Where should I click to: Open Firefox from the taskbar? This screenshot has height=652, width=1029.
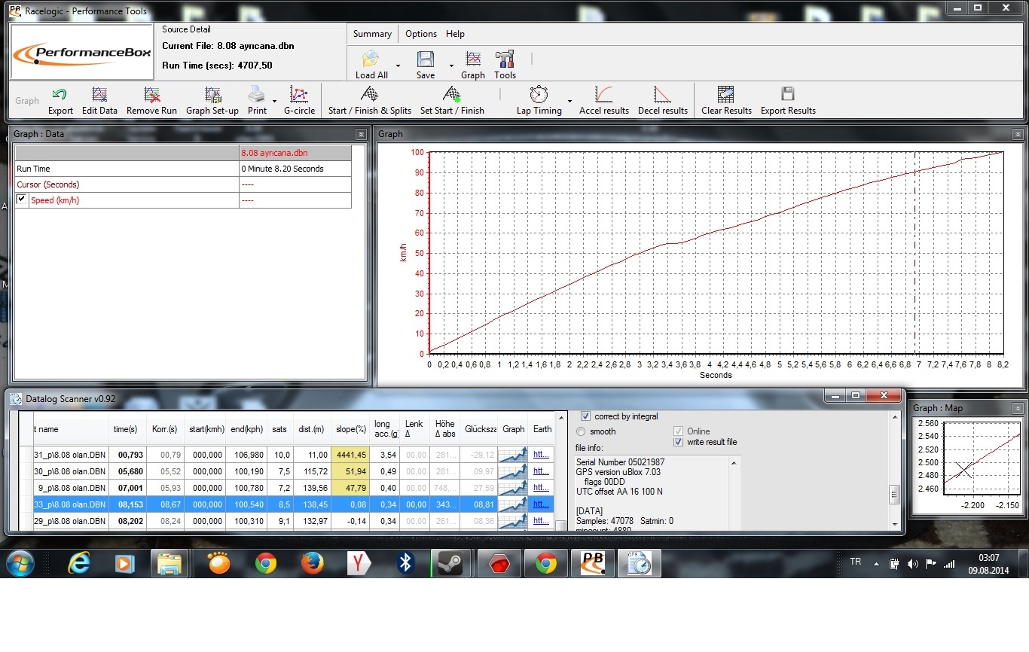[x=312, y=563]
